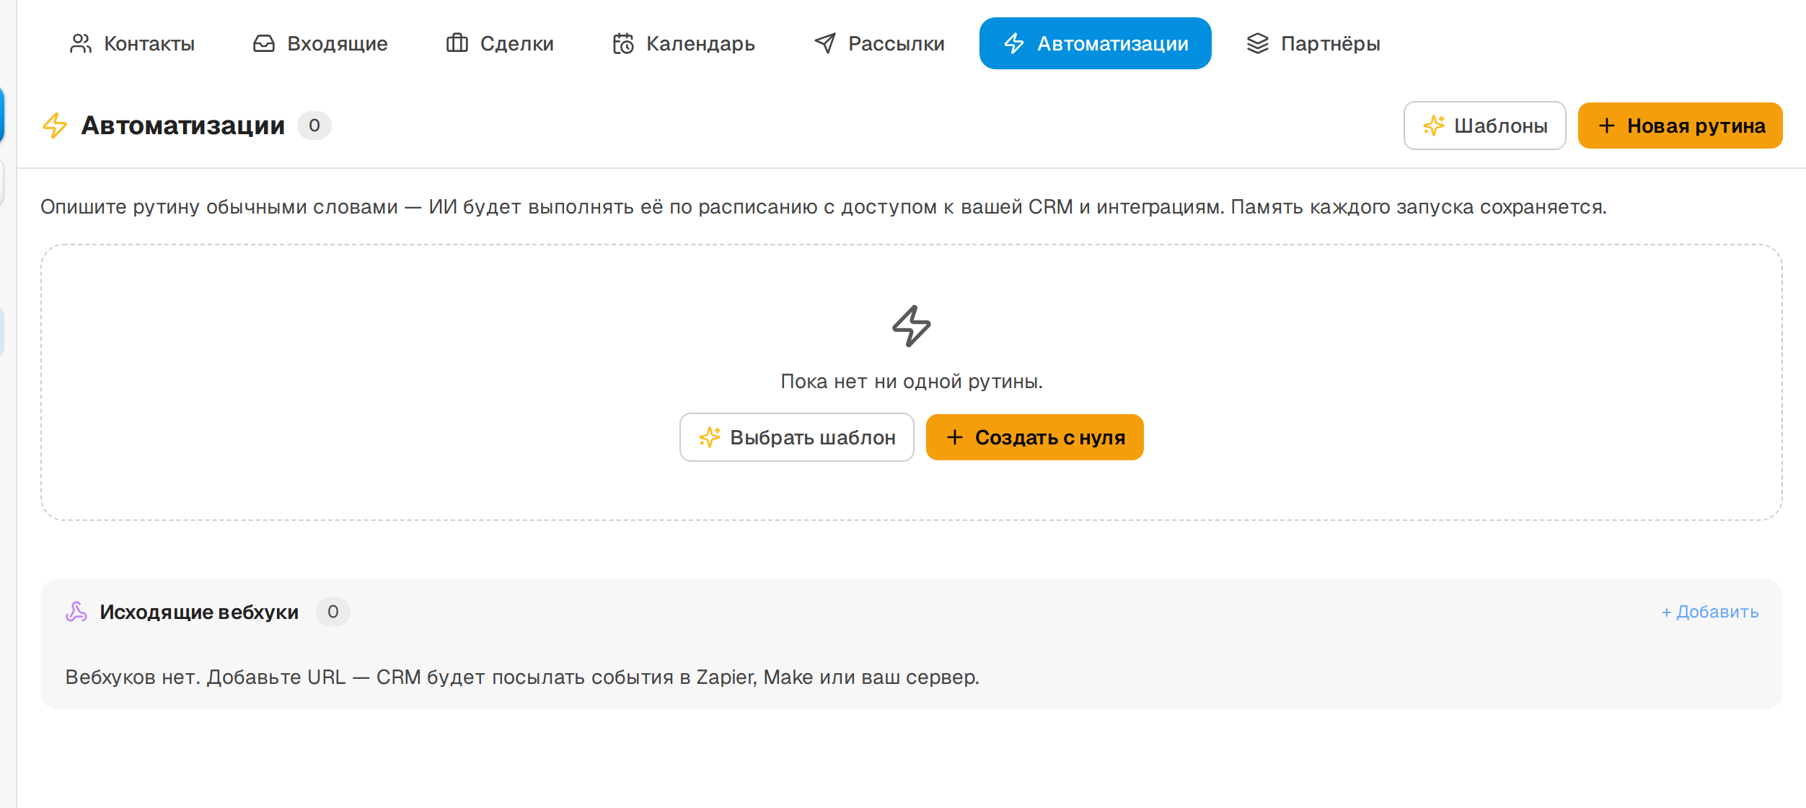Click the sparkle icon in Шаблоны button

click(1434, 126)
